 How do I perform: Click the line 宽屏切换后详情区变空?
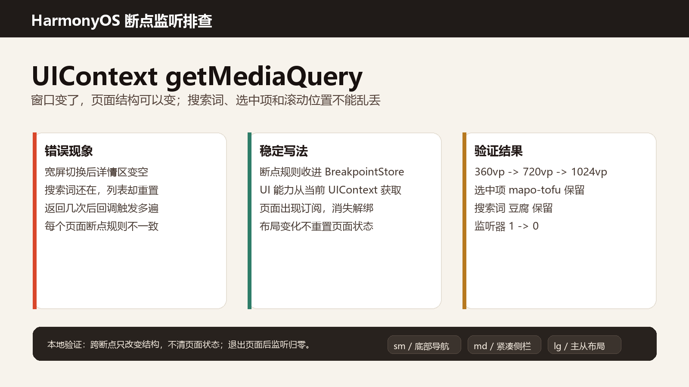point(96,172)
